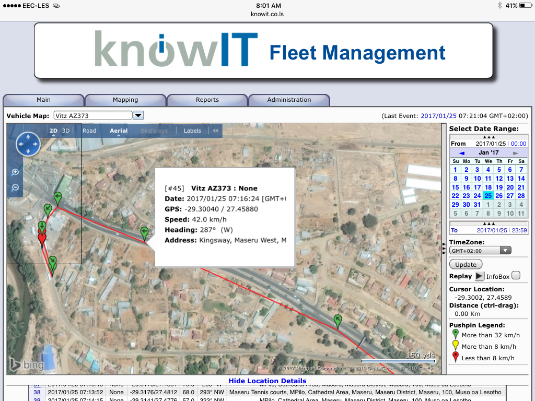Screen dimensions: 535x401
Task: Open the Vehicle Map dropdown arrow
Action: click(x=138, y=115)
